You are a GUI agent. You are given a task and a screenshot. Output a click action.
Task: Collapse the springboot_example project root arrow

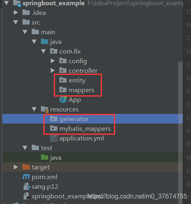pos(6,3)
